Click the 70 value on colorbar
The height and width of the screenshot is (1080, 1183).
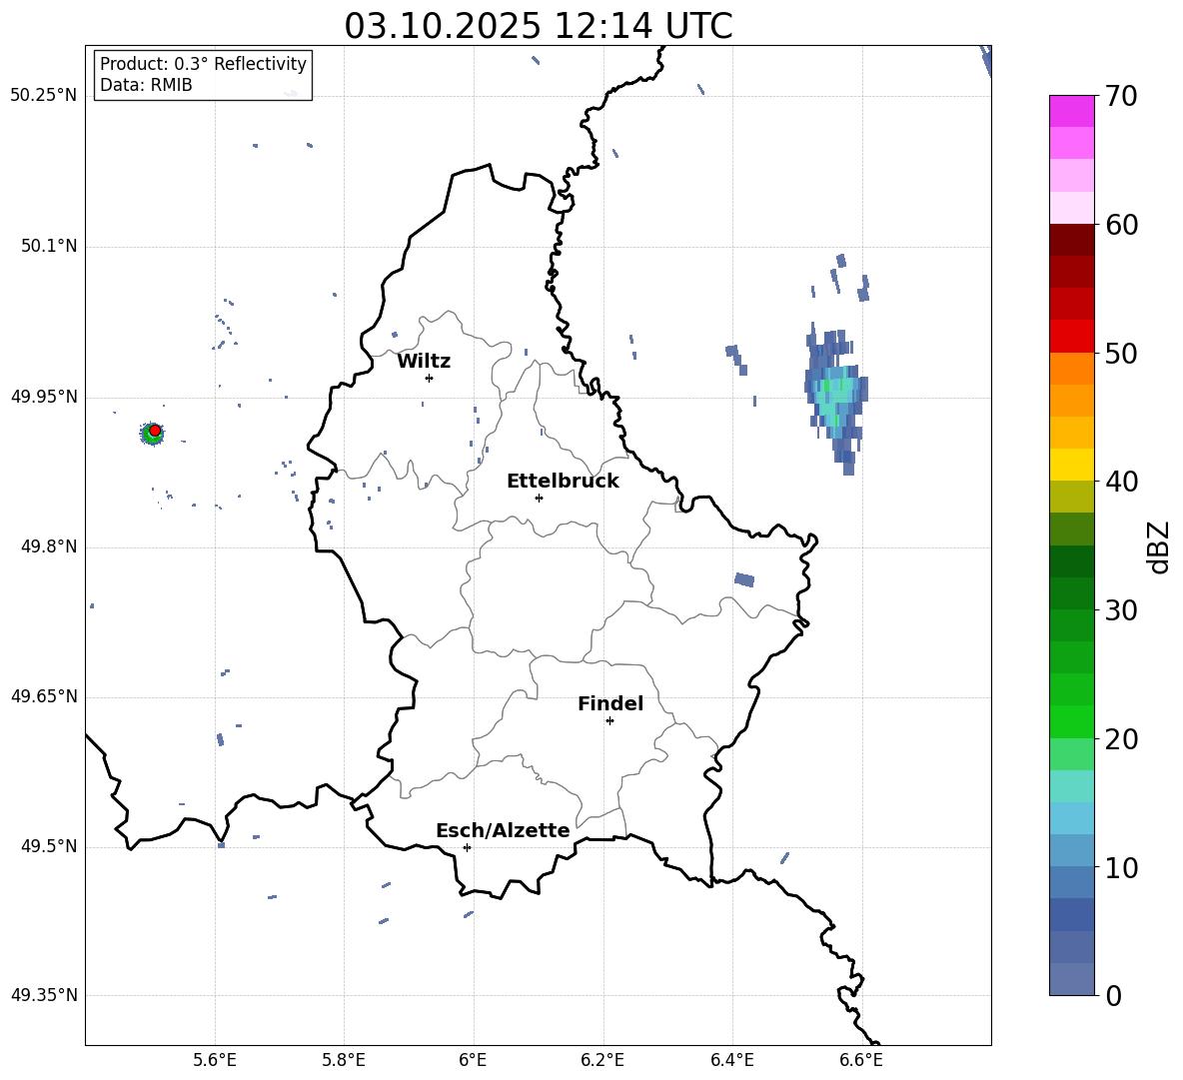(x=1120, y=96)
